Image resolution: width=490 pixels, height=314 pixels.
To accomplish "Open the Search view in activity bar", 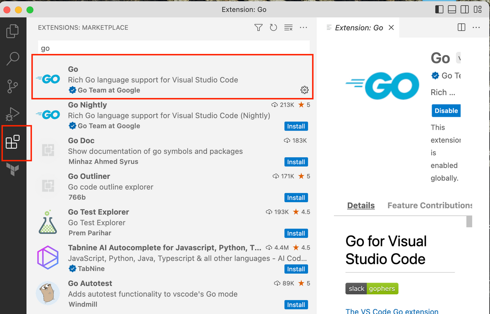I will coord(13,59).
